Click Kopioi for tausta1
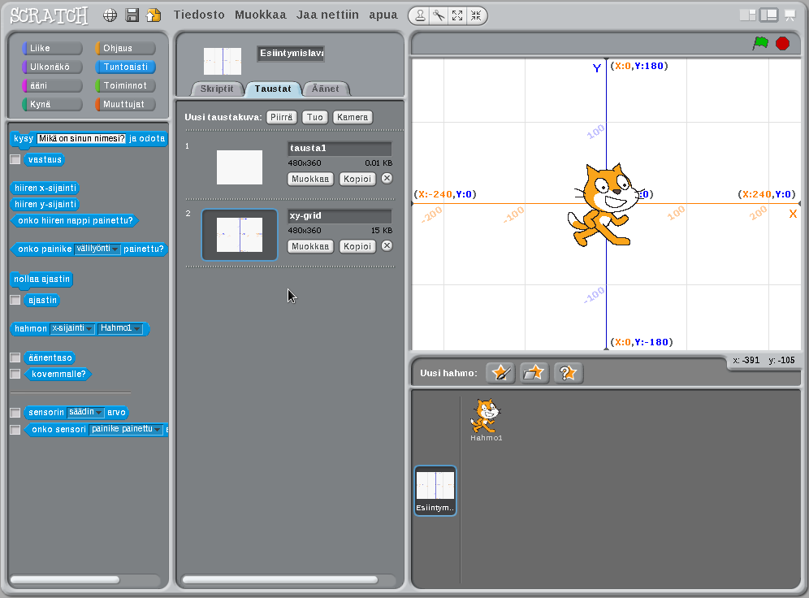 tap(357, 179)
